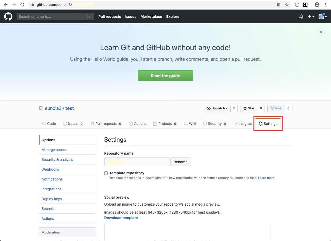Click the repository icon beside eunoia3

tap(41, 108)
